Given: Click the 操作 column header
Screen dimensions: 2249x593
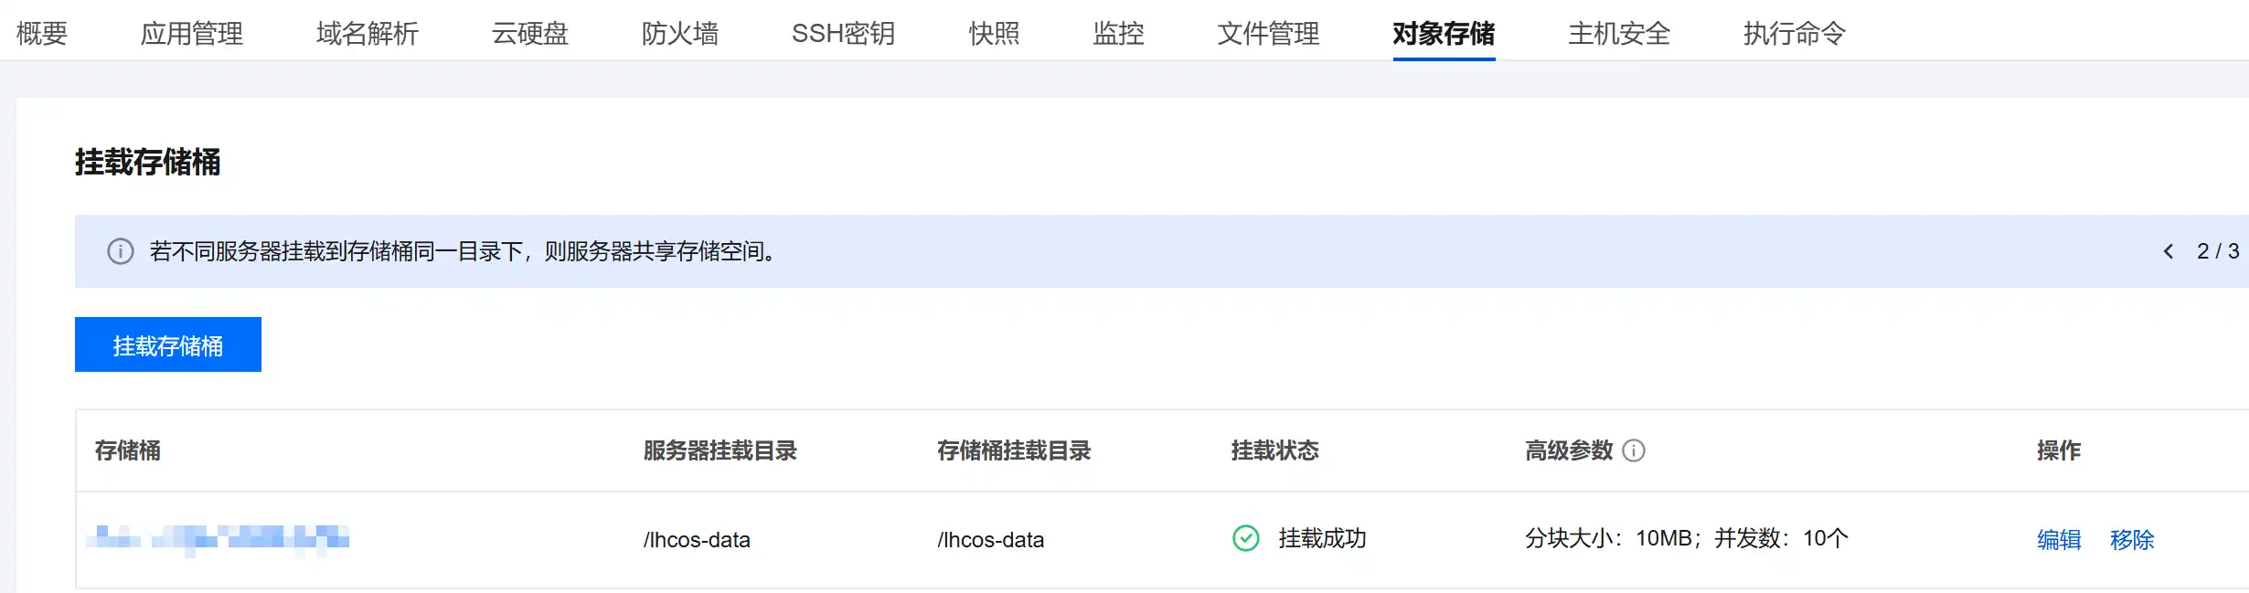Looking at the screenshot, I should click(2059, 450).
